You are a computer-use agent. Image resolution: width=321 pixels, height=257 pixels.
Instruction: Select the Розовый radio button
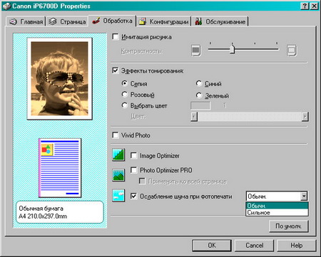[124, 94]
